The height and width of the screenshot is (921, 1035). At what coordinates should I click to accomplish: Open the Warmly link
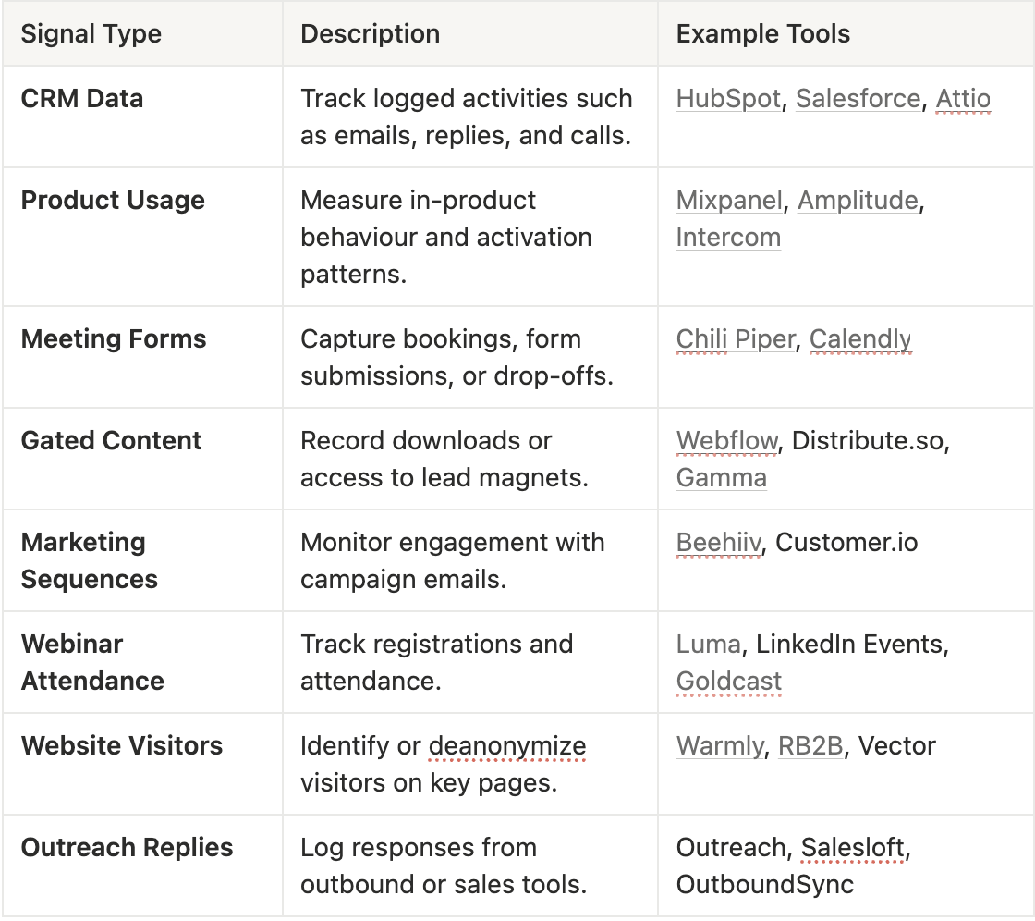[720, 746]
